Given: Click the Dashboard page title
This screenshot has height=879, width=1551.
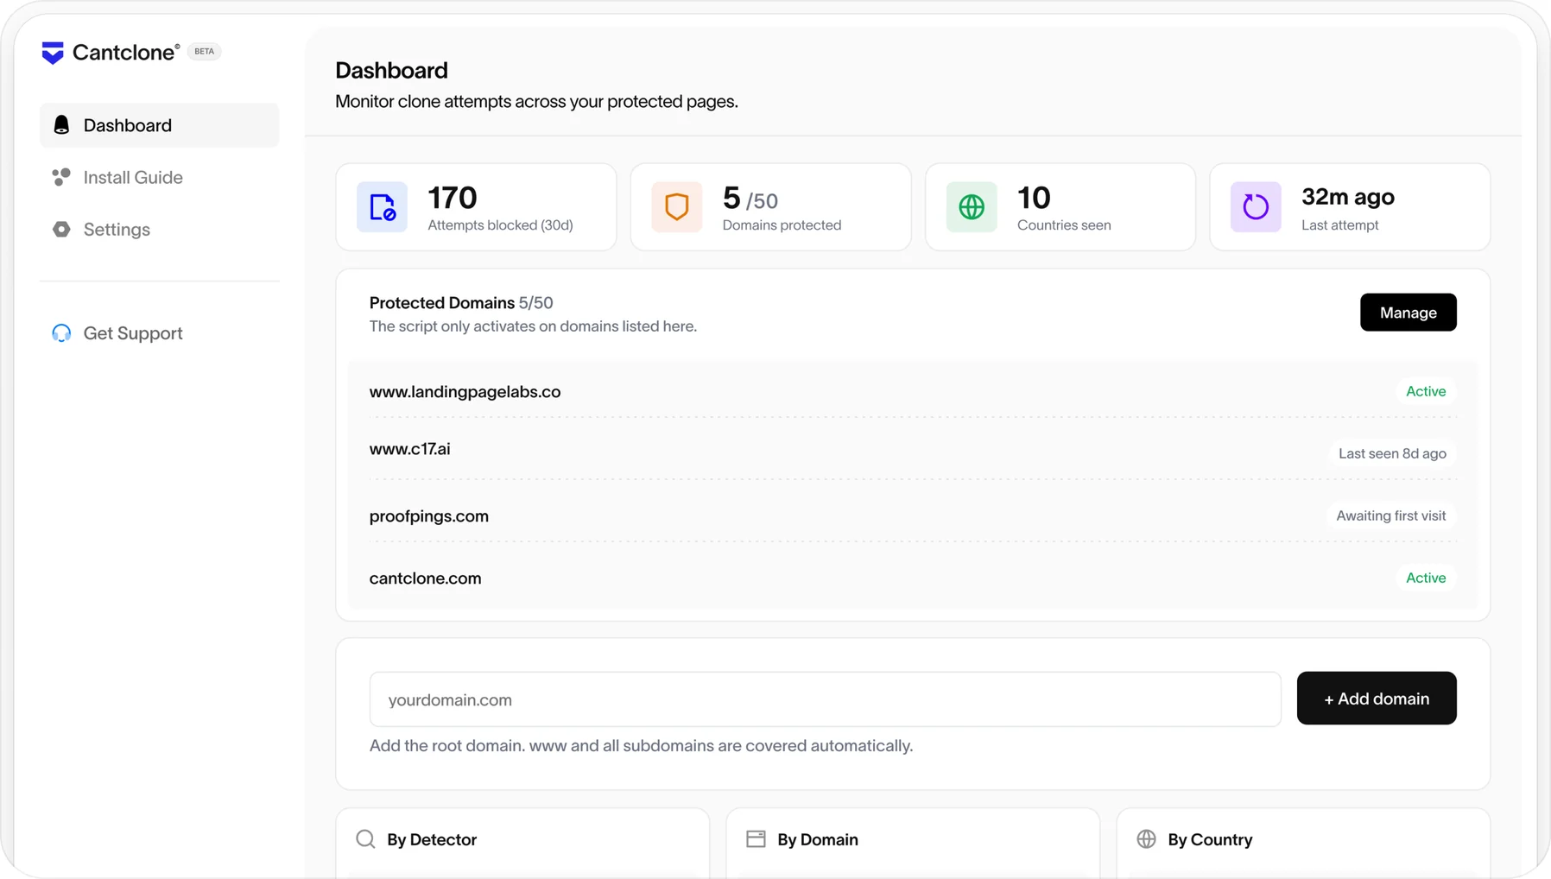Looking at the screenshot, I should click(x=391, y=70).
